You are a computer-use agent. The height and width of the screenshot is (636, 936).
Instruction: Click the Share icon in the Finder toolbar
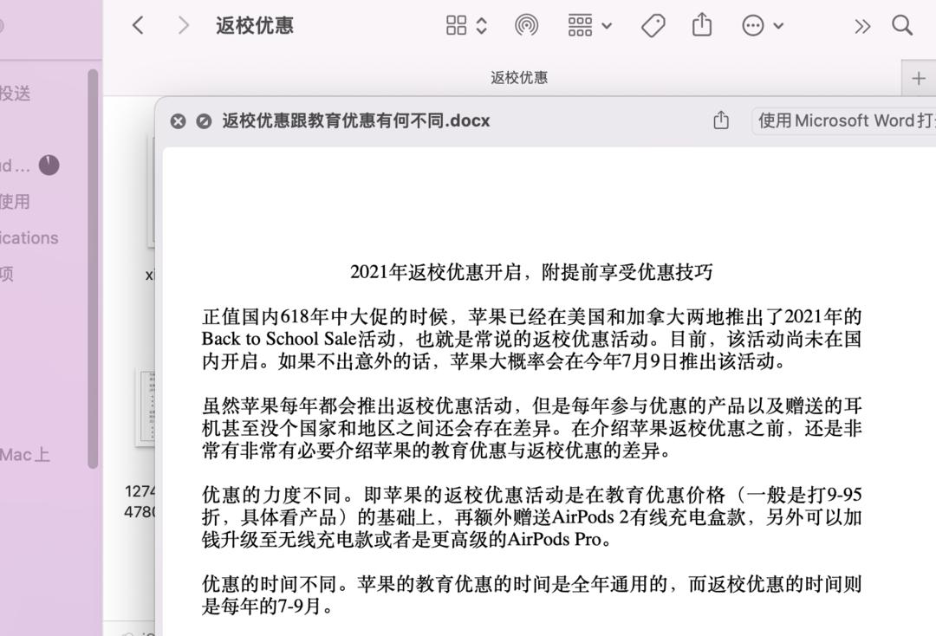click(x=701, y=26)
